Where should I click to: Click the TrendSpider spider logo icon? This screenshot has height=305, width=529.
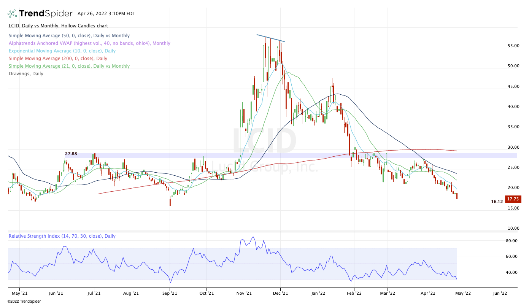coord(12,14)
